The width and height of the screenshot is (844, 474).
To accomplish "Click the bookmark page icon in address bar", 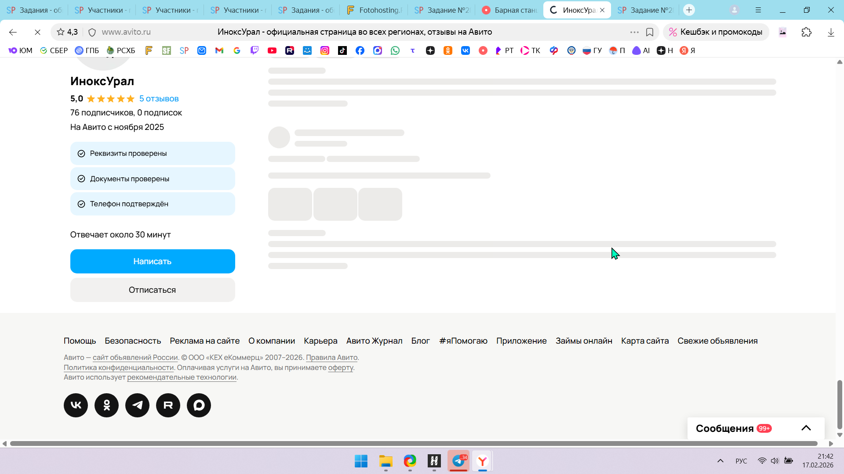I will point(649,32).
